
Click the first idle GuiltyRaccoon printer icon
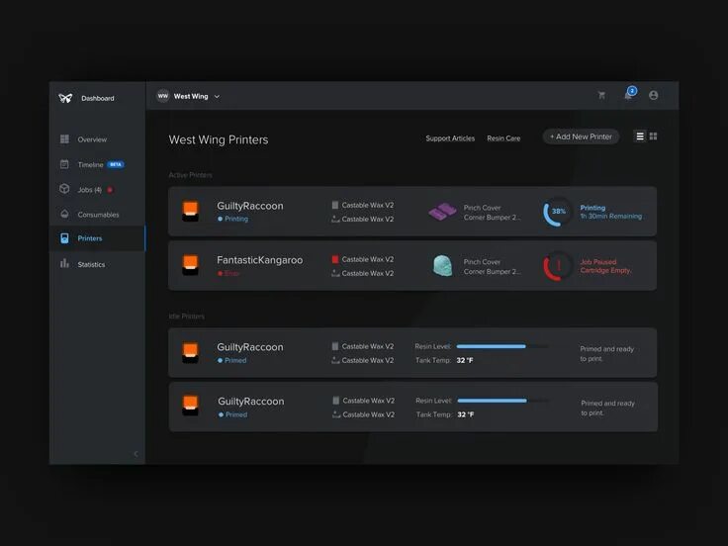click(190, 352)
